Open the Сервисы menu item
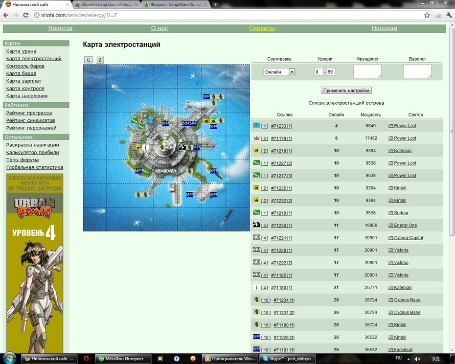This screenshot has height=364, width=455. [x=262, y=28]
